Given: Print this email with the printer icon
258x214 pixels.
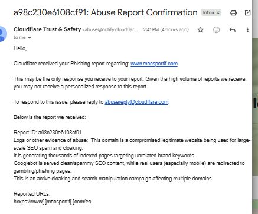Looking at the screenshot, I should pyautogui.click(x=233, y=13).
